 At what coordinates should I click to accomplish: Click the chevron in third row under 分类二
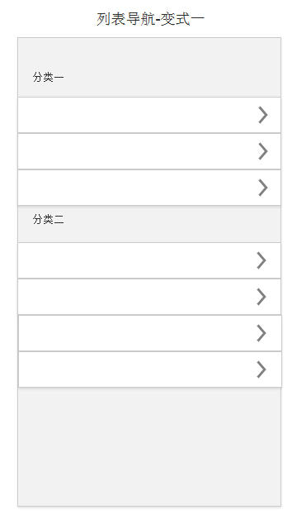click(262, 333)
